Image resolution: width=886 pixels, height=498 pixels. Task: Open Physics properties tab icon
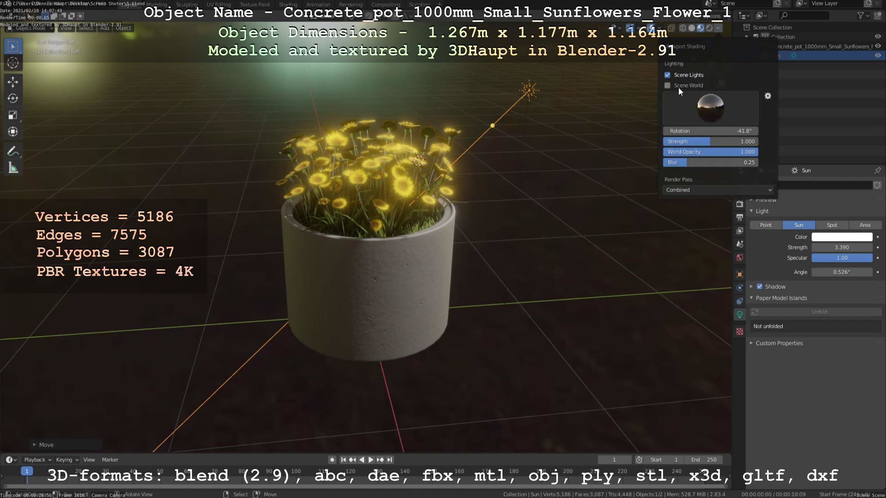pyautogui.click(x=739, y=288)
